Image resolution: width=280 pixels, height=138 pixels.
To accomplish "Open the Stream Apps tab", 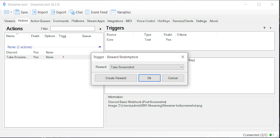I will (96, 21).
